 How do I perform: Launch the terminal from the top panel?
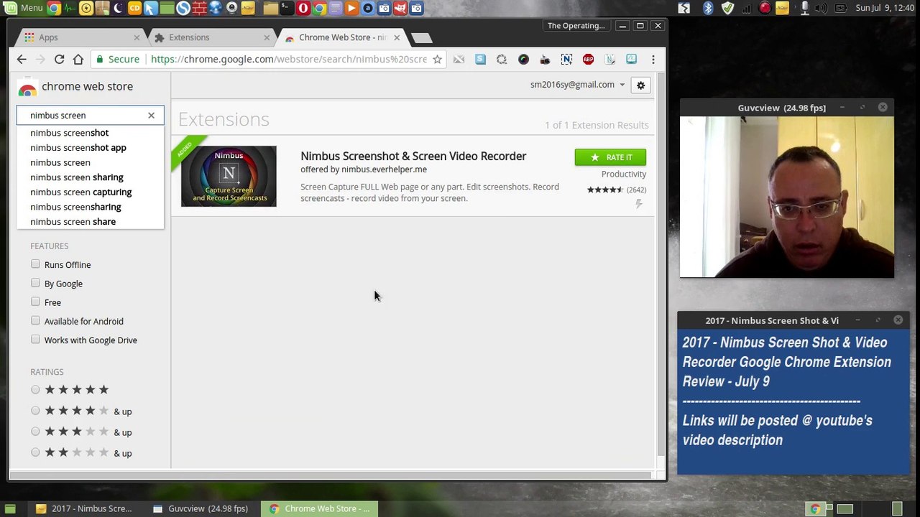[x=286, y=9]
